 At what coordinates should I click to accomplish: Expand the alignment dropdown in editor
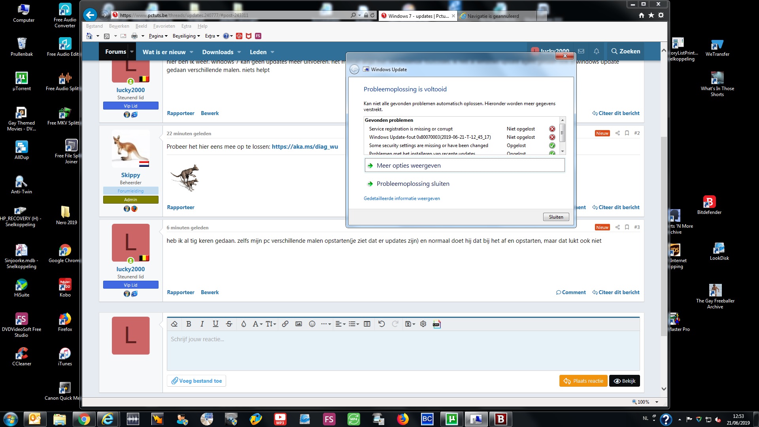[340, 324]
